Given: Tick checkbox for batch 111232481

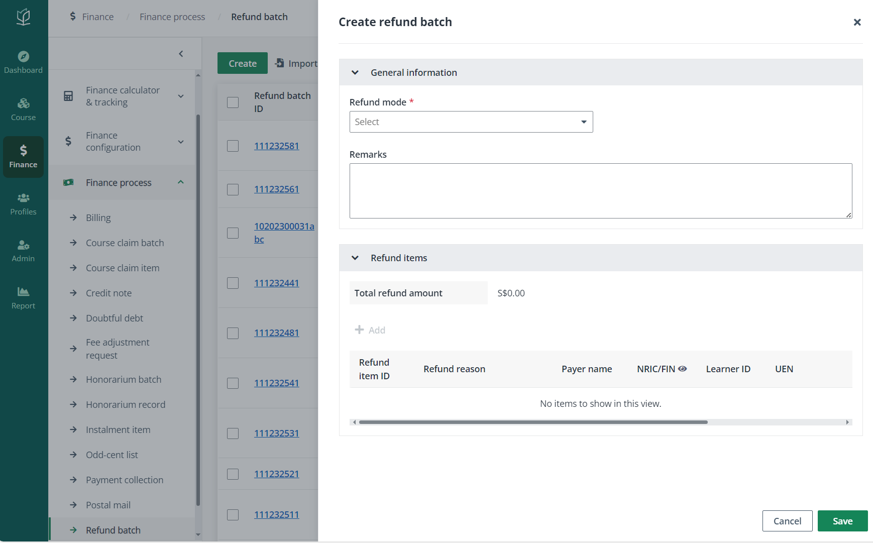Looking at the screenshot, I should 233,333.
